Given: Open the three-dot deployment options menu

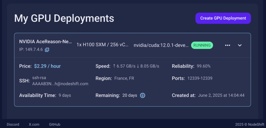Looking at the screenshot, I should 228,45.
